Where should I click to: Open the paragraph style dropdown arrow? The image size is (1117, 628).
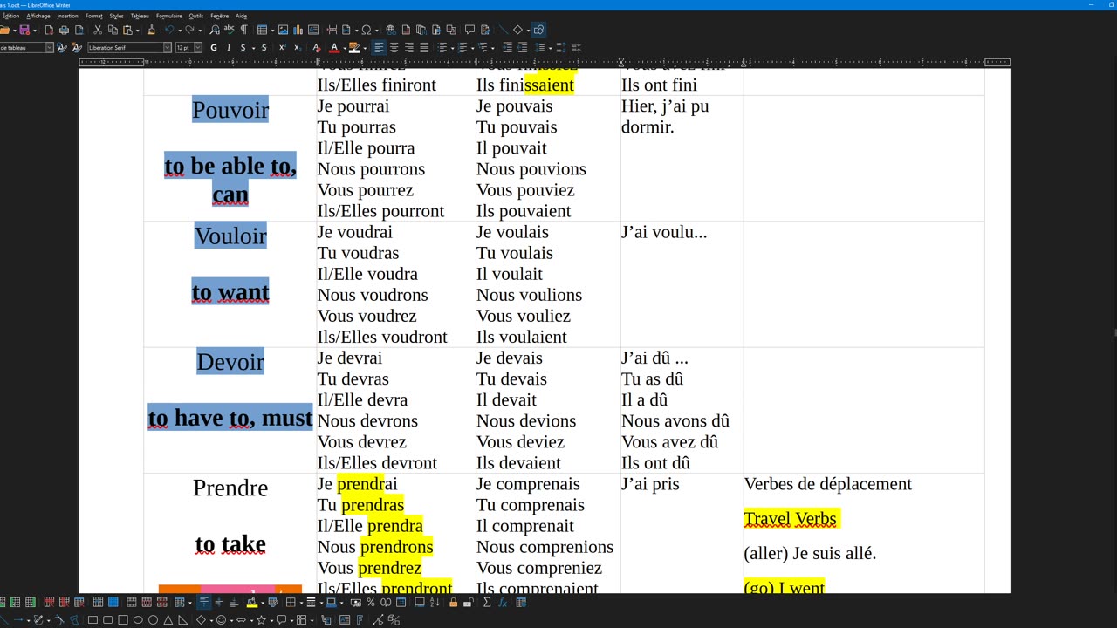[x=49, y=47]
